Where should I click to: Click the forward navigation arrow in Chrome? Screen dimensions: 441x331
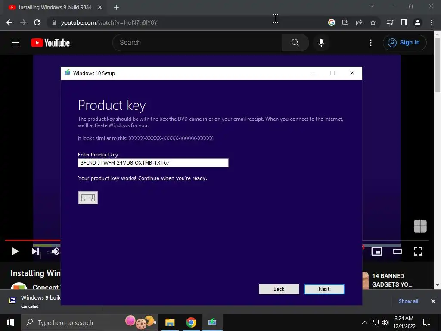[x=23, y=22]
